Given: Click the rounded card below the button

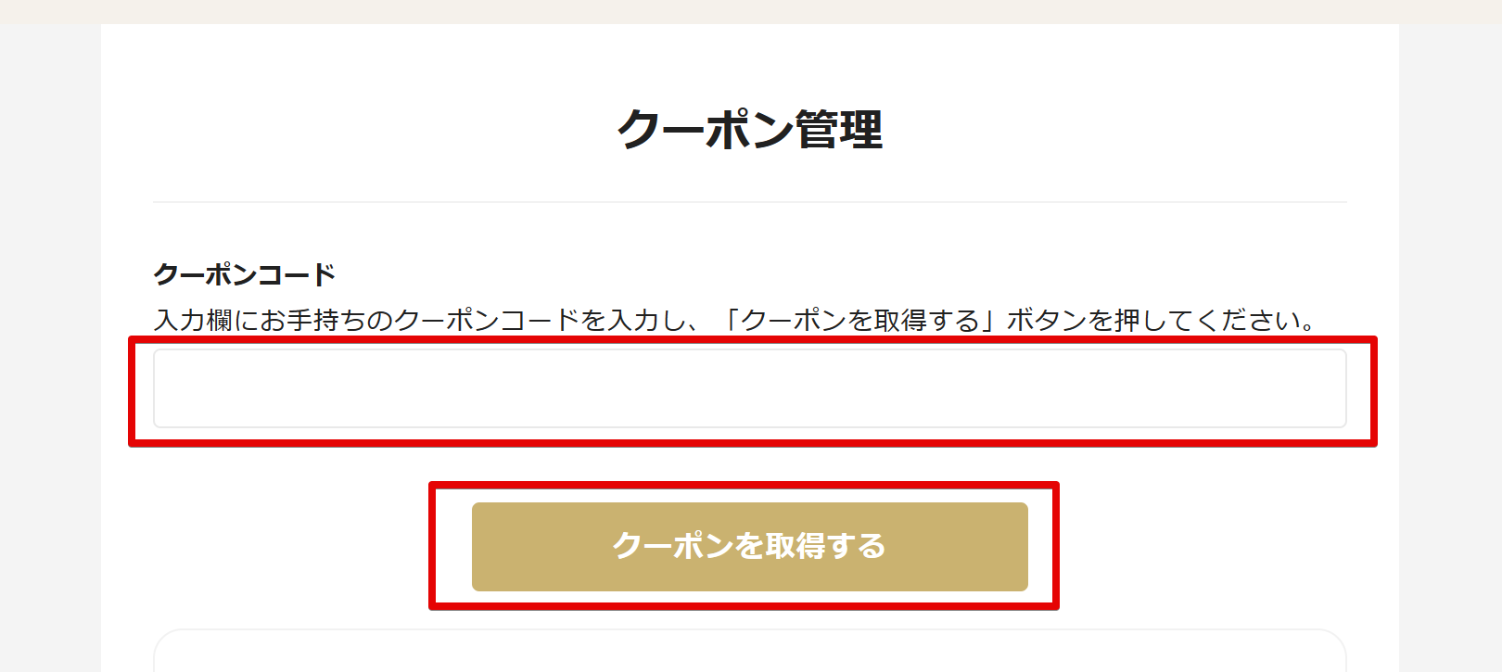Looking at the screenshot, I should pos(749,652).
